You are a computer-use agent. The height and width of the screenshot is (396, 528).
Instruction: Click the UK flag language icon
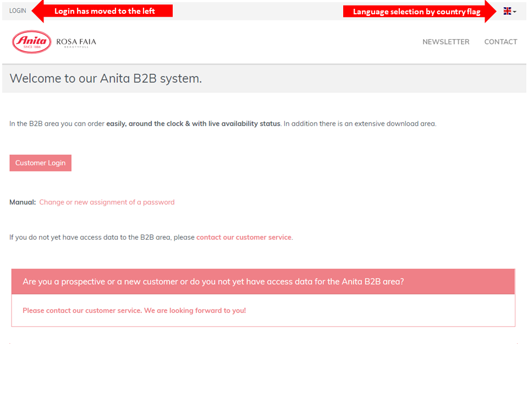(507, 11)
